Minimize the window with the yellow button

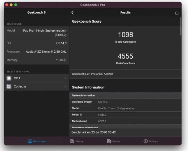coord(11,5)
